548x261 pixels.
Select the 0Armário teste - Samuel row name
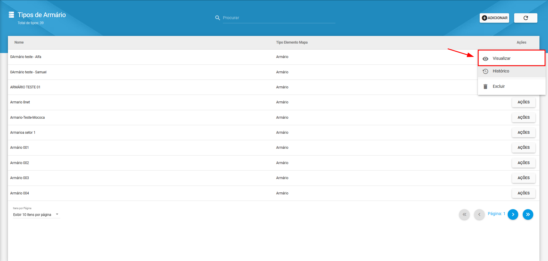[x=28, y=72]
